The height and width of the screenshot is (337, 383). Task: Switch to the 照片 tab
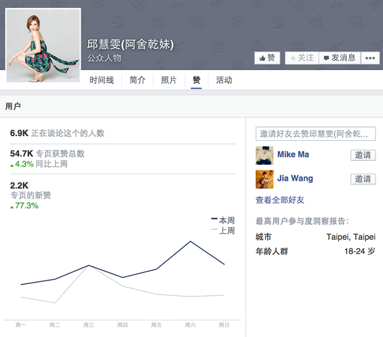point(168,80)
